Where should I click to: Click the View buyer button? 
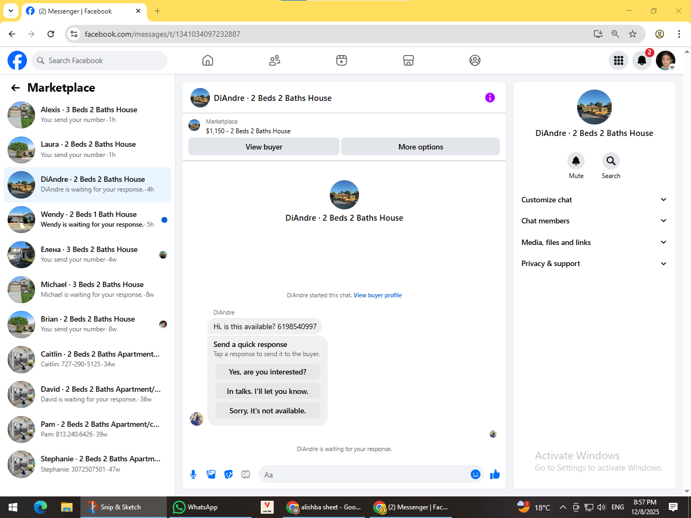click(x=264, y=147)
